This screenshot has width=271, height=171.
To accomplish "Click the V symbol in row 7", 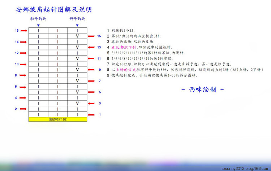I will 77,81.
